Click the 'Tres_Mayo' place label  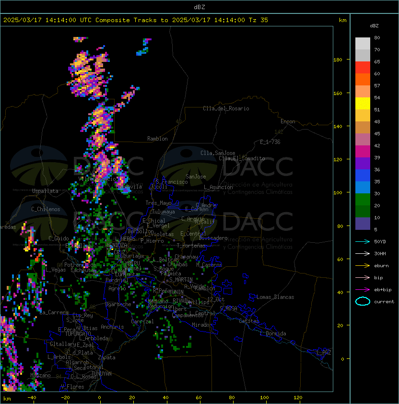[x=158, y=203]
